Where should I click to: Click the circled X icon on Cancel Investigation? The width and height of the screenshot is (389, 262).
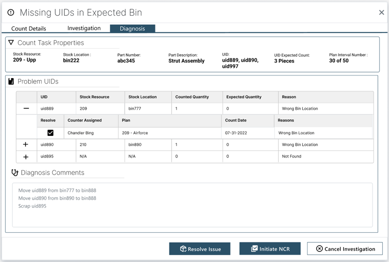pos(319,249)
